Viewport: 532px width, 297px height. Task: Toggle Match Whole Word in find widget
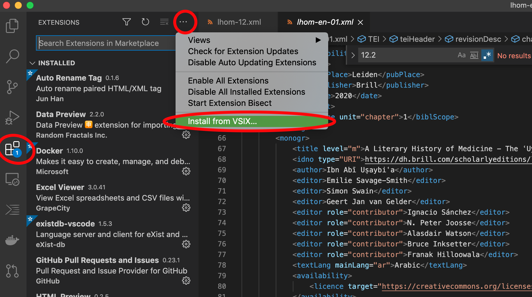point(474,55)
